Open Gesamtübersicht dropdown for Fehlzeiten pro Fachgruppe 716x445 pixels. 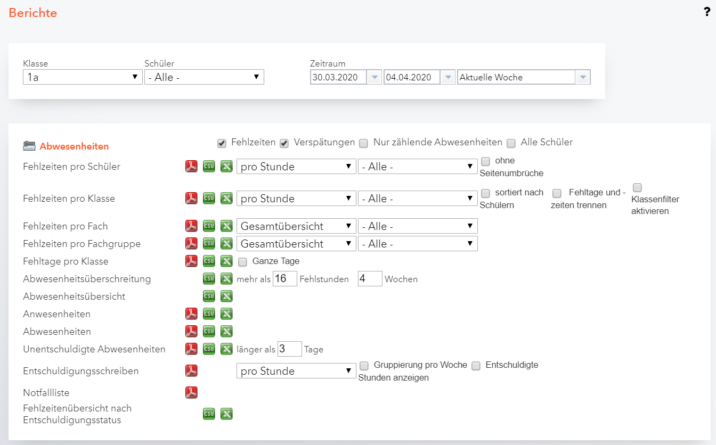coord(296,244)
